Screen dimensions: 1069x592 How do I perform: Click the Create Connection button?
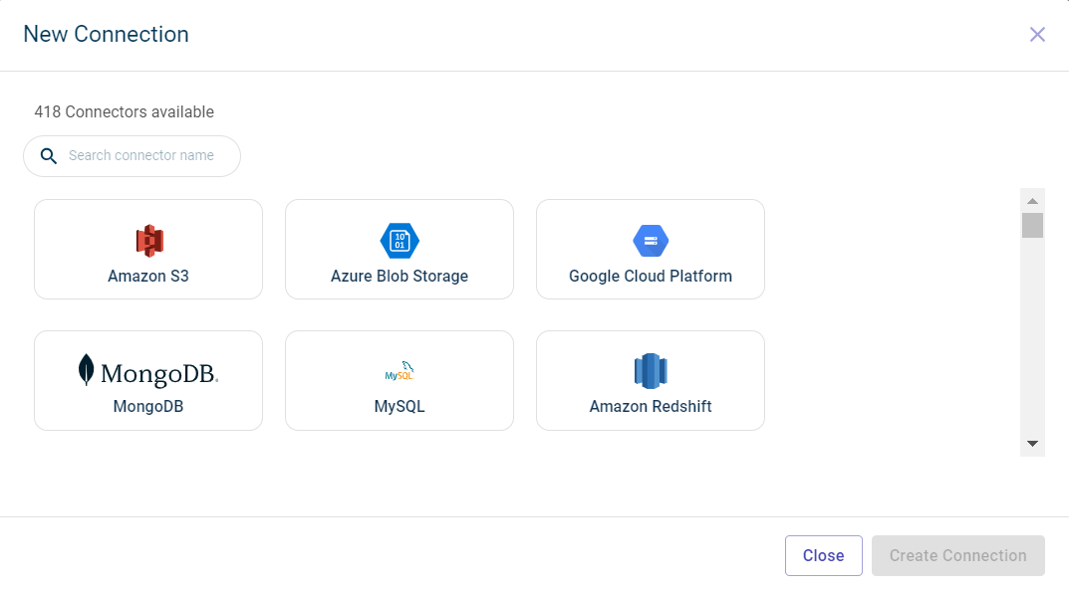click(x=957, y=556)
